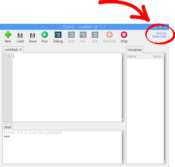Stop the running program
The width and height of the screenshot is (175, 167).
[124, 35]
